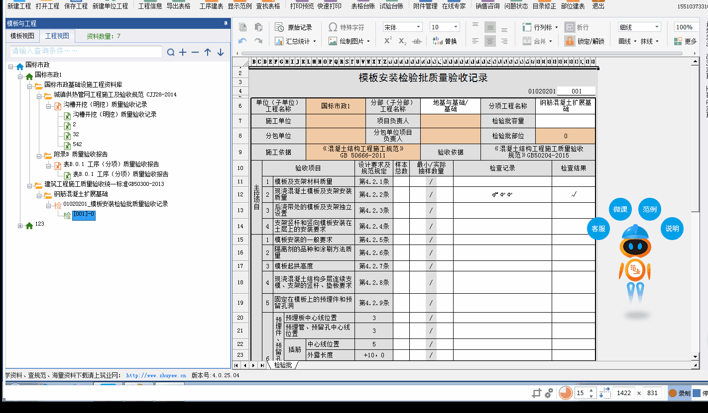Click the search condition input field
This screenshot has width=708, height=413.
86,51
